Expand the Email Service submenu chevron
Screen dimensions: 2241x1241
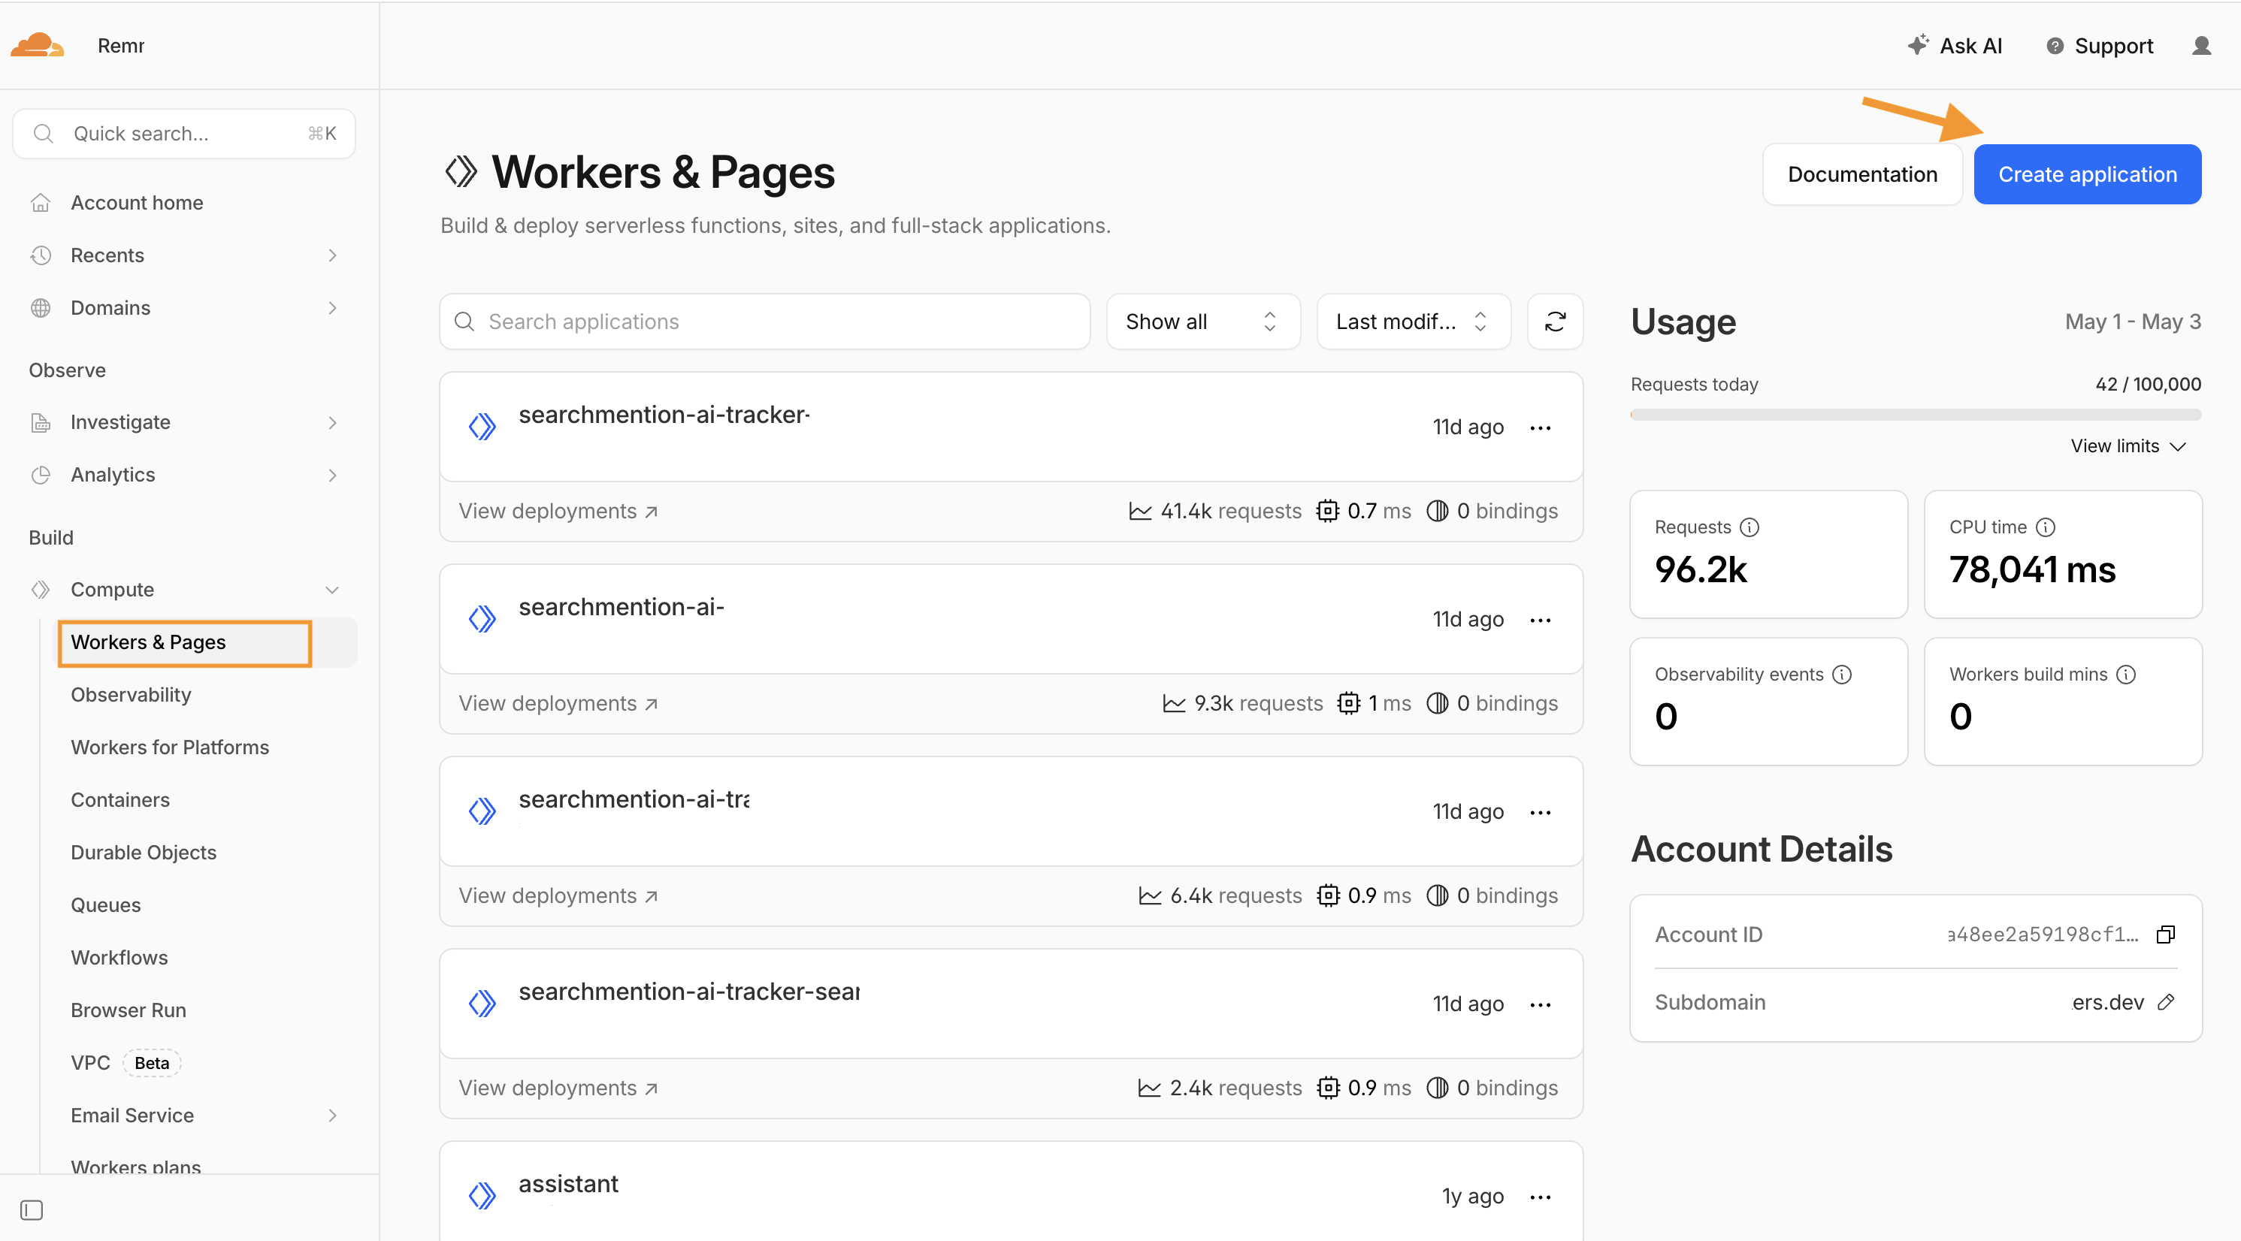[x=331, y=1115]
